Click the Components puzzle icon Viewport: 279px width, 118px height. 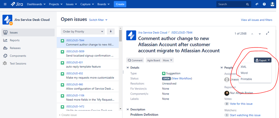coord(5,56)
